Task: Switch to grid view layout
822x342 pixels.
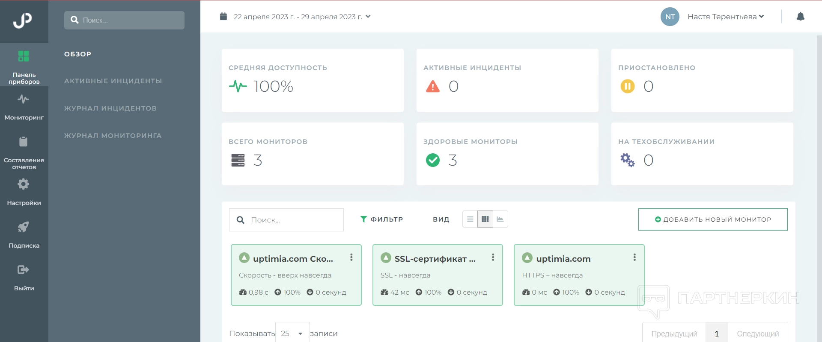Action: 485,219
